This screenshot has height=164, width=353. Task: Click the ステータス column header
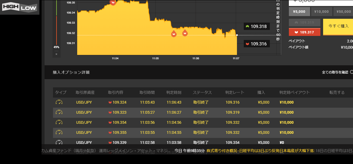coord(202,92)
